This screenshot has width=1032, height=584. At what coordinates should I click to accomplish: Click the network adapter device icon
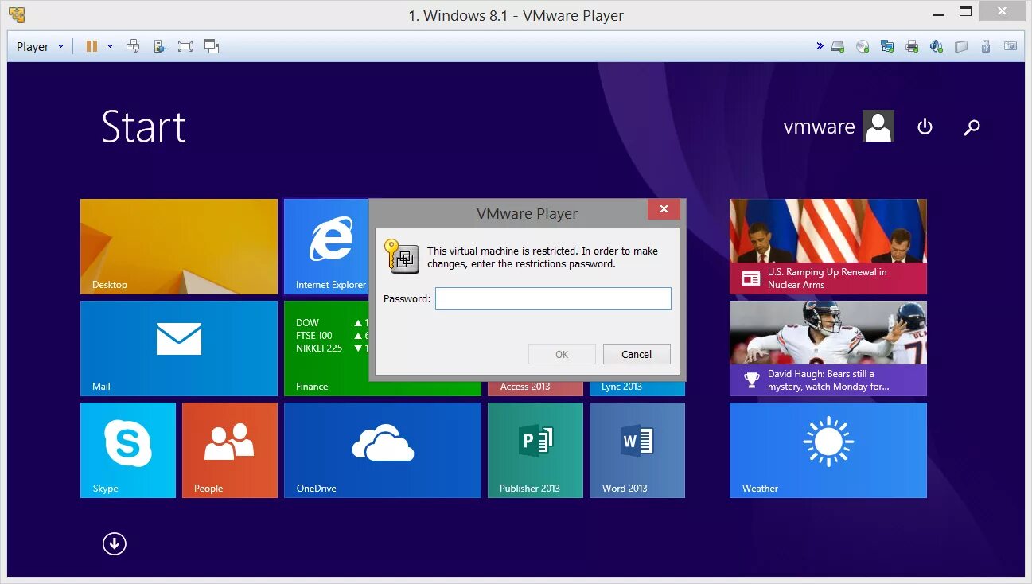[x=887, y=47]
